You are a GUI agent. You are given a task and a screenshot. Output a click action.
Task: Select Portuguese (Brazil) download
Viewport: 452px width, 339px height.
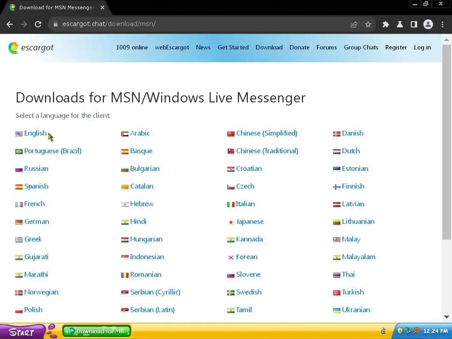(53, 151)
